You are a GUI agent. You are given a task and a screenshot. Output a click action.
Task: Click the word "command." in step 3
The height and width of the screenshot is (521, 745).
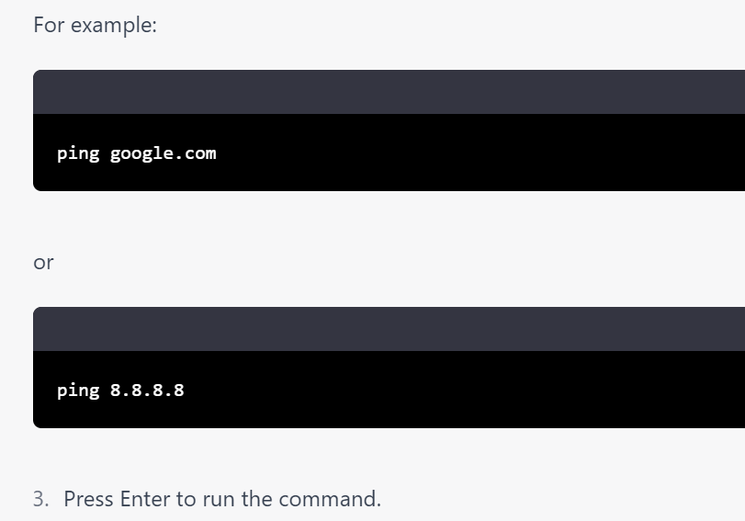(329, 499)
